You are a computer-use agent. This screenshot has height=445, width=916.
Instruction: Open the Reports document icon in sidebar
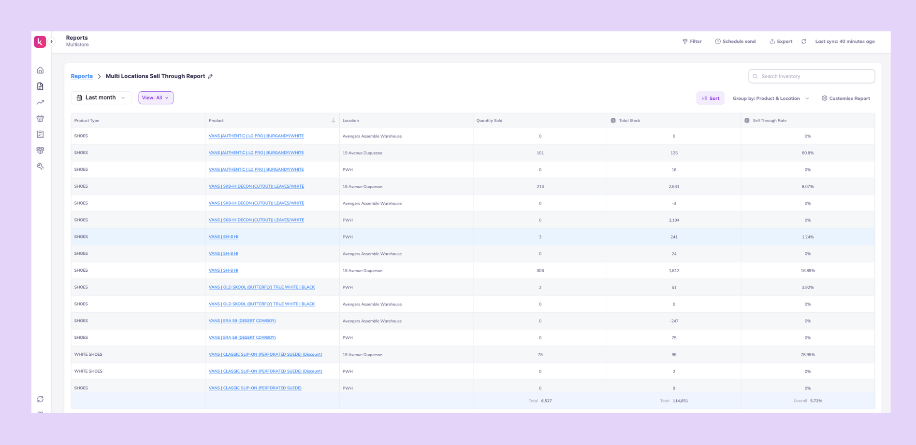point(40,86)
